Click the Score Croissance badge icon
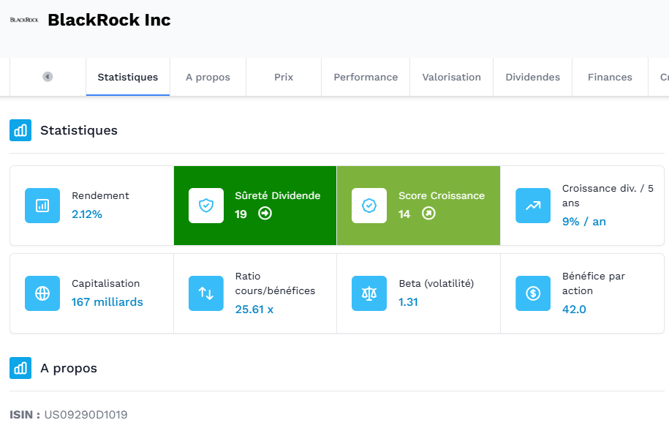This screenshot has height=428, width=669. [x=369, y=206]
